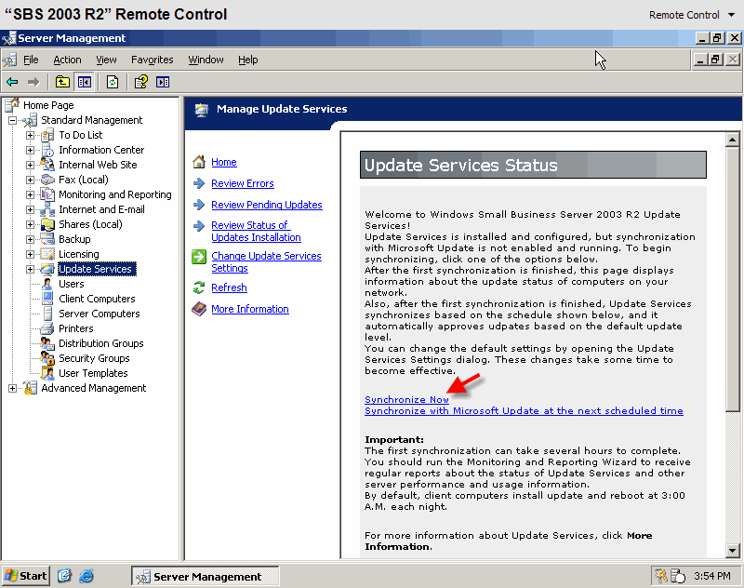Open the Review Errors link
This screenshot has height=588, width=744.
point(243,183)
